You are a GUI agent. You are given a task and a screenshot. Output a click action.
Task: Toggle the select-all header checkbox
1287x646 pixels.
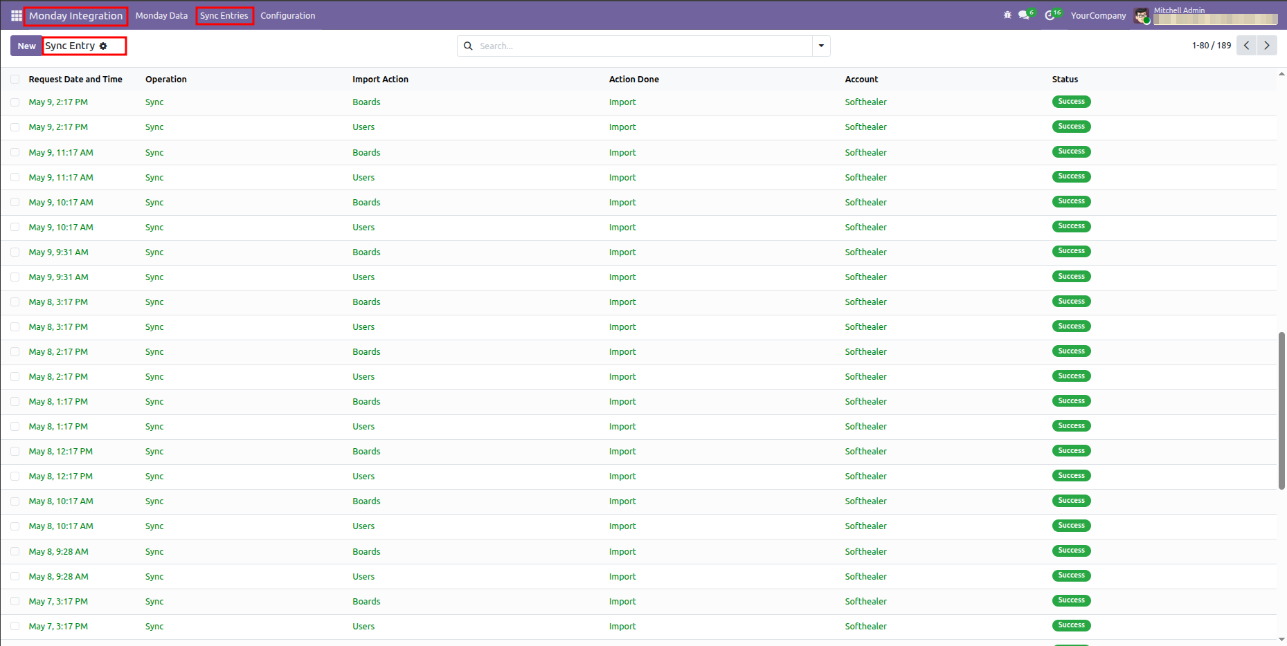(x=15, y=80)
